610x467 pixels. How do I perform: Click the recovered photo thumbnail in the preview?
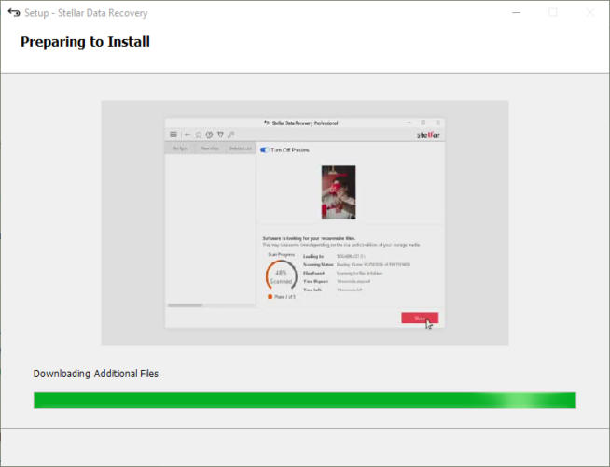[339, 192]
